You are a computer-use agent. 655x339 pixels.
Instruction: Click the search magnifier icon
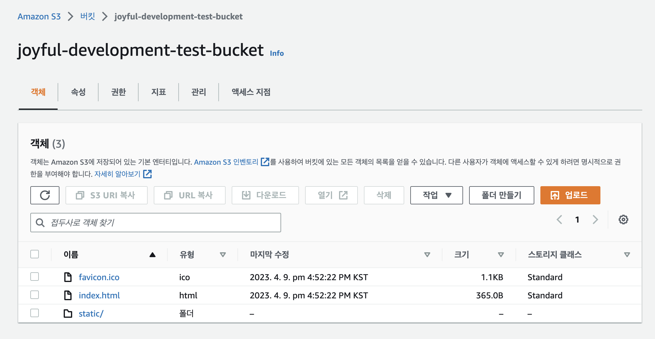[40, 223]
